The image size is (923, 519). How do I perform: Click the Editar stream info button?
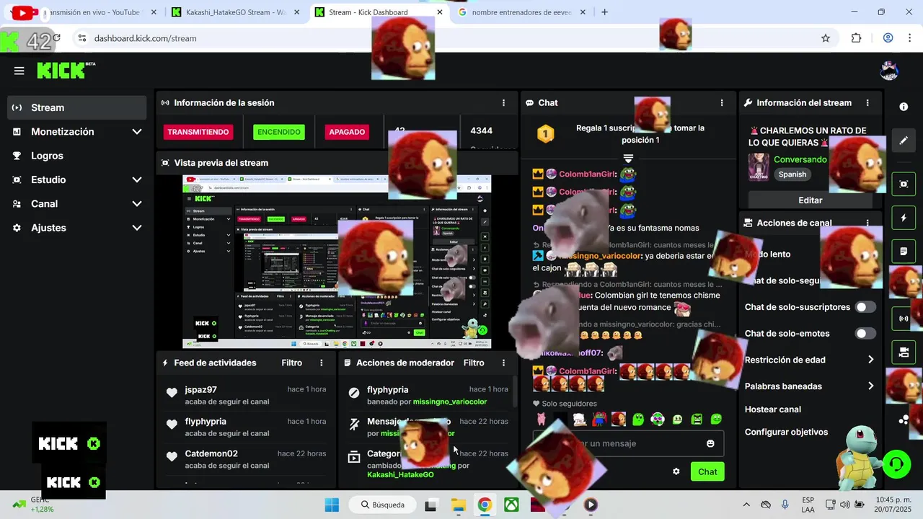pyautogui.click(x=811, y=200)
